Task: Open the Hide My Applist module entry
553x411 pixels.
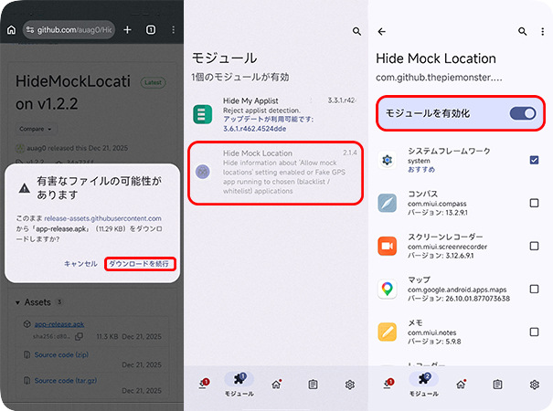Action: pos(275,114)
